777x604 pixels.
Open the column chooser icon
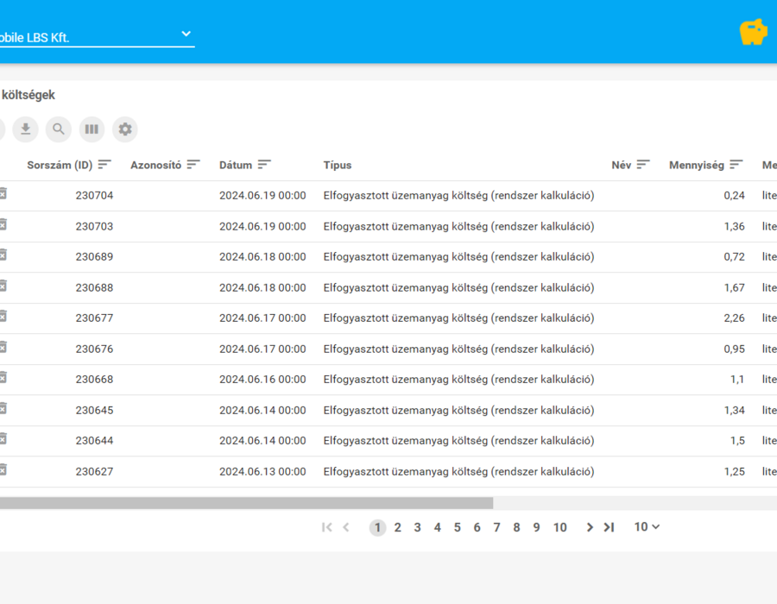click(x=92, y=129)
